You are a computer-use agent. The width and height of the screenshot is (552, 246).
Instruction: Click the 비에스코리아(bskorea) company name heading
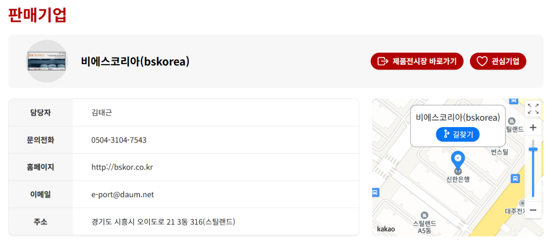(135, 61)
